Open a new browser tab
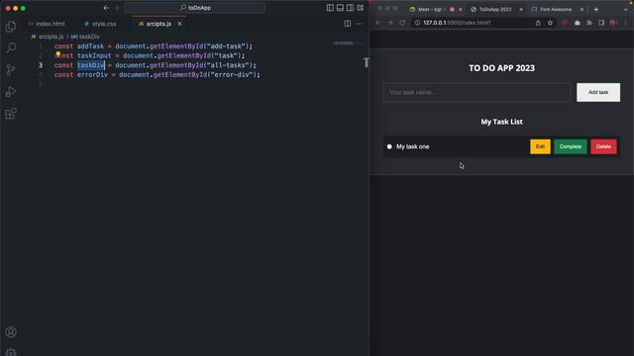634x356 pixels. coord(596,9)
